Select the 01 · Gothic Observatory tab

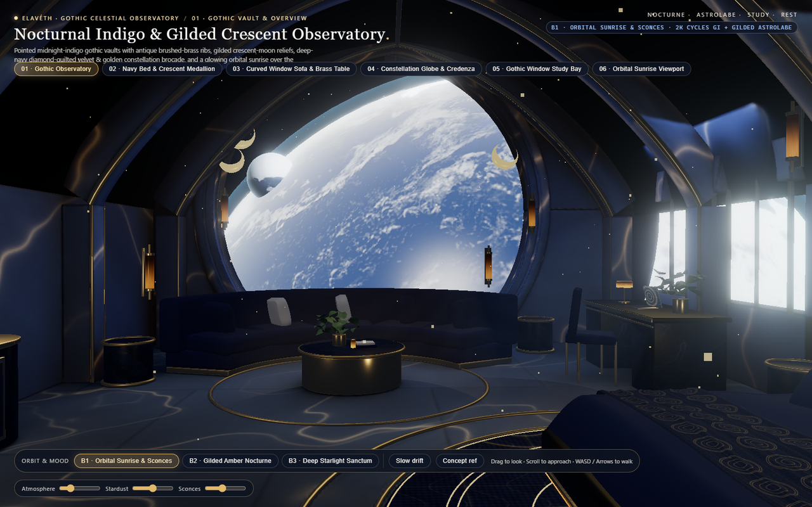[x=56, y=68]
